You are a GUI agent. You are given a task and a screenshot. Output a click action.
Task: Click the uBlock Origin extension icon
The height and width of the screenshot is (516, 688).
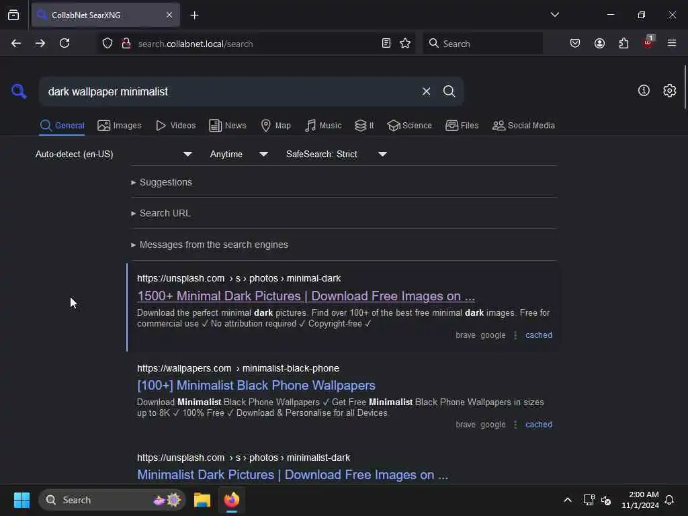click(x=648, y=42)
